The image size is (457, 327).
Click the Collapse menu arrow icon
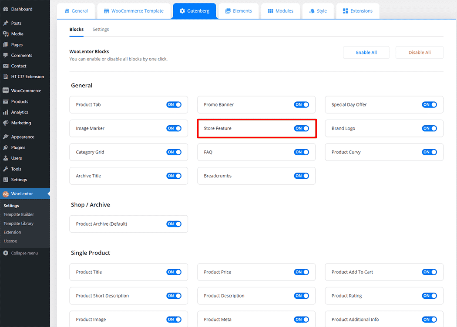[x=6, y=253]
